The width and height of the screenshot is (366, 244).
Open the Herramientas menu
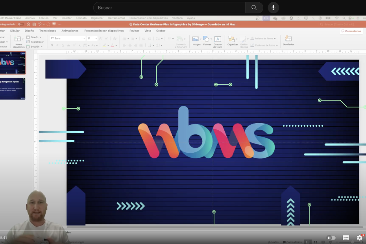116,18
